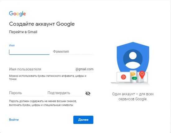Click the Перейти в Gmail text
Image resolution: width=171 pixels, height=133 pixels.
(23, 32)
